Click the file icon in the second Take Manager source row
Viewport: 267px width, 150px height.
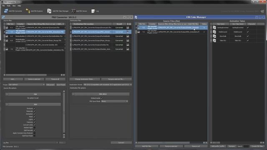[139, 32]
